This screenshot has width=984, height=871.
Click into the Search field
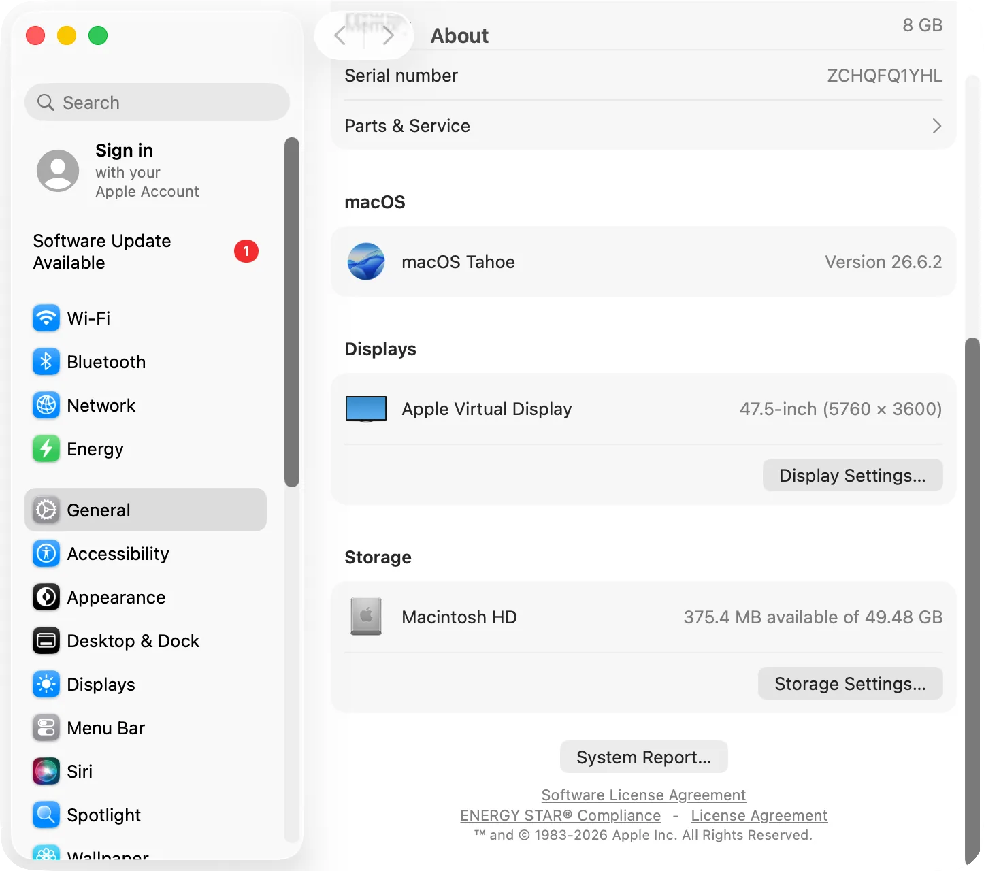pos(157,102)
